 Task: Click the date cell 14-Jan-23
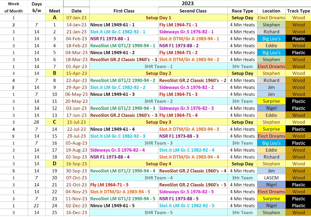click(x=76, y=25)
